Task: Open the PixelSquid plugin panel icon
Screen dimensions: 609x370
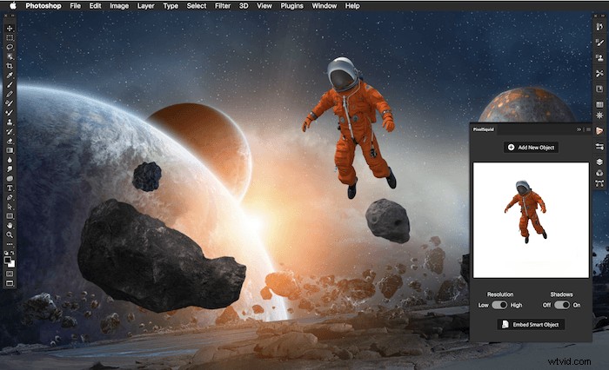Action: tap(599, 130)
